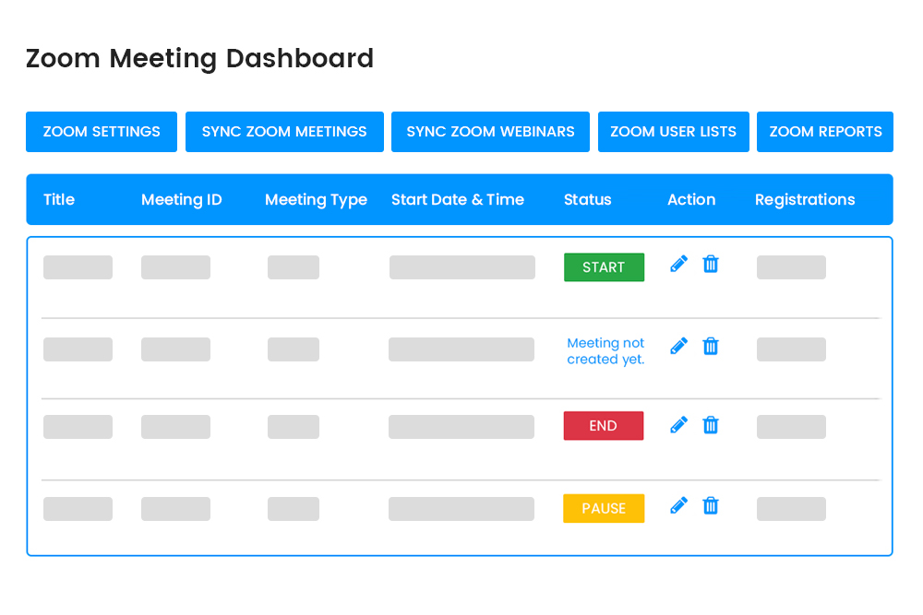Edit the fourth meeting using the pencil icon
This screenshot has height=615, width=923.
click(678, 505)
